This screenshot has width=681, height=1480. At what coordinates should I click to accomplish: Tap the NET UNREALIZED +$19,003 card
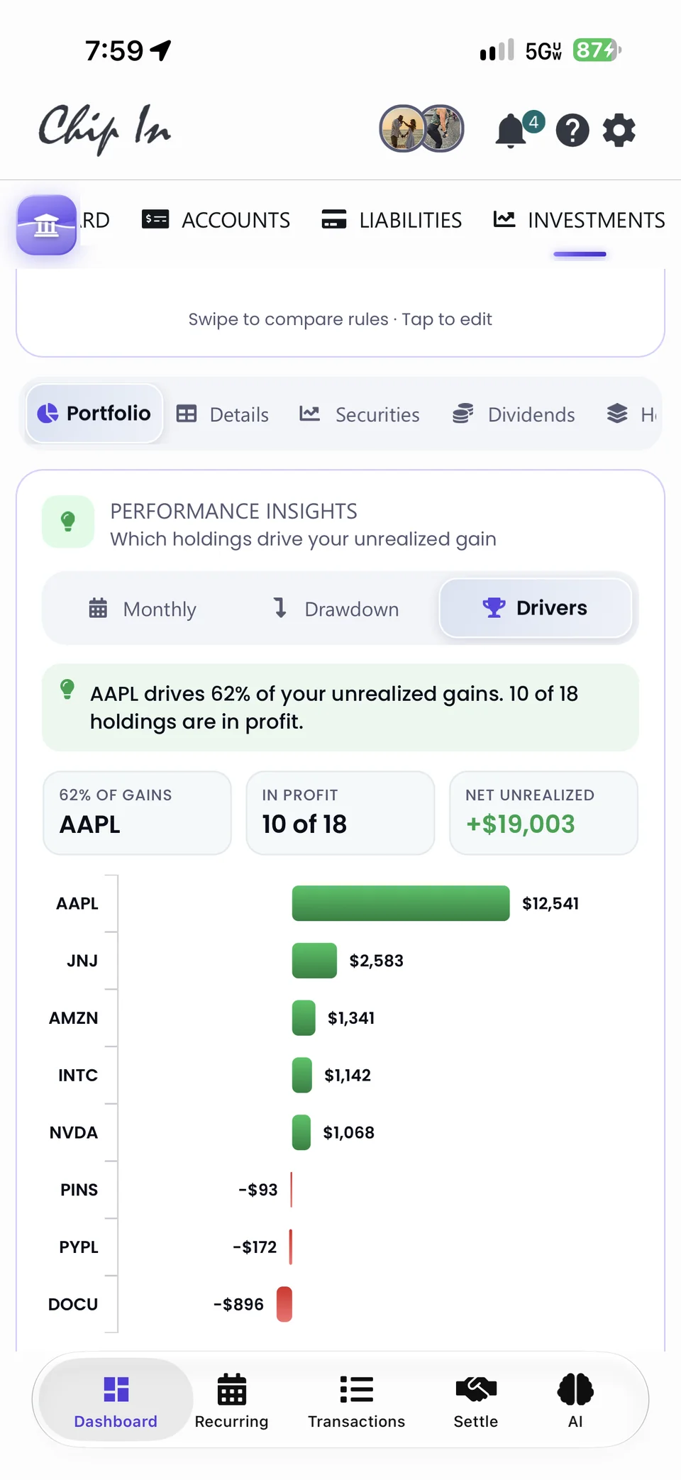point(544,813)
